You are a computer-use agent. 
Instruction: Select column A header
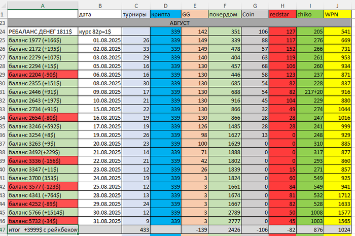click(43, 6)
